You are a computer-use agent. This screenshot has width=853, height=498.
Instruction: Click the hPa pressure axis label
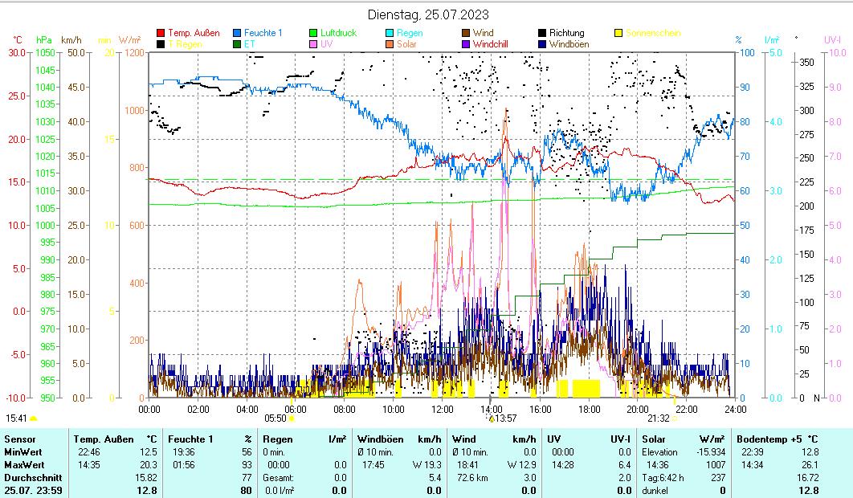pos(43,39)
